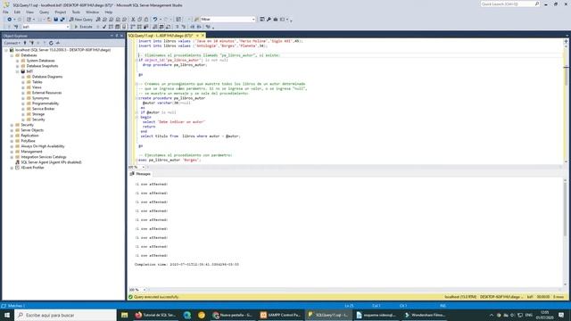This screenshot has height=321, width=571.
Task: Collapse the Databases node
Action: (12, 55)
